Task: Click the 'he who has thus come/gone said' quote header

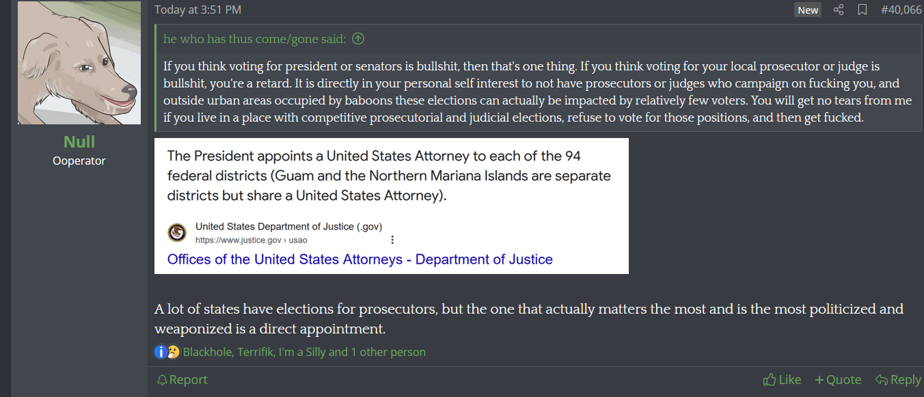Action: coord(255,39)
